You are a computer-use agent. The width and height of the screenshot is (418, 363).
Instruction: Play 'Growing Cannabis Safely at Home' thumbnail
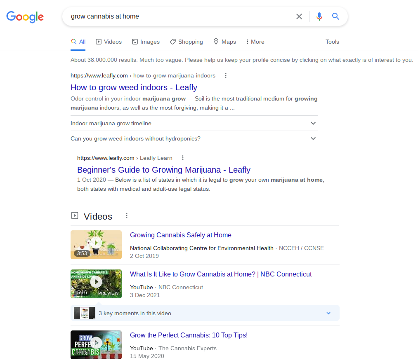(96, 245)
